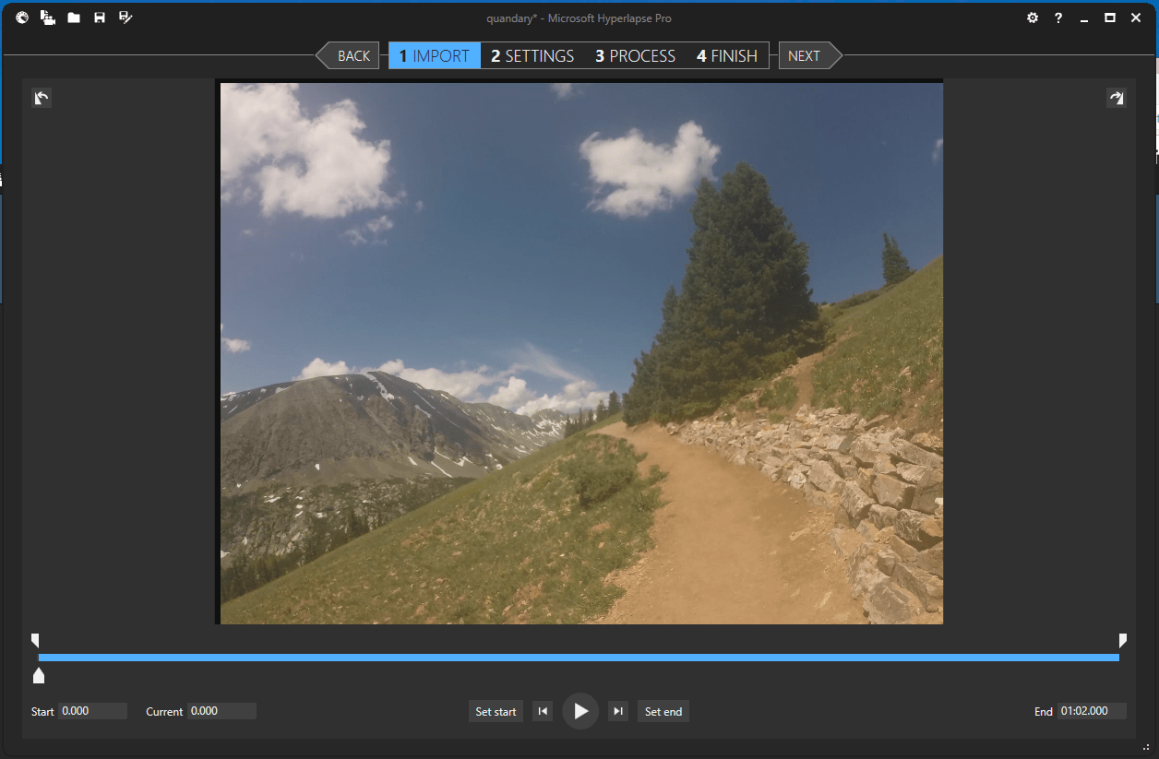Click the End time field showing 01:02.000
Image resolution: width=1159 pixels, height=759 pixels.
1092,711
